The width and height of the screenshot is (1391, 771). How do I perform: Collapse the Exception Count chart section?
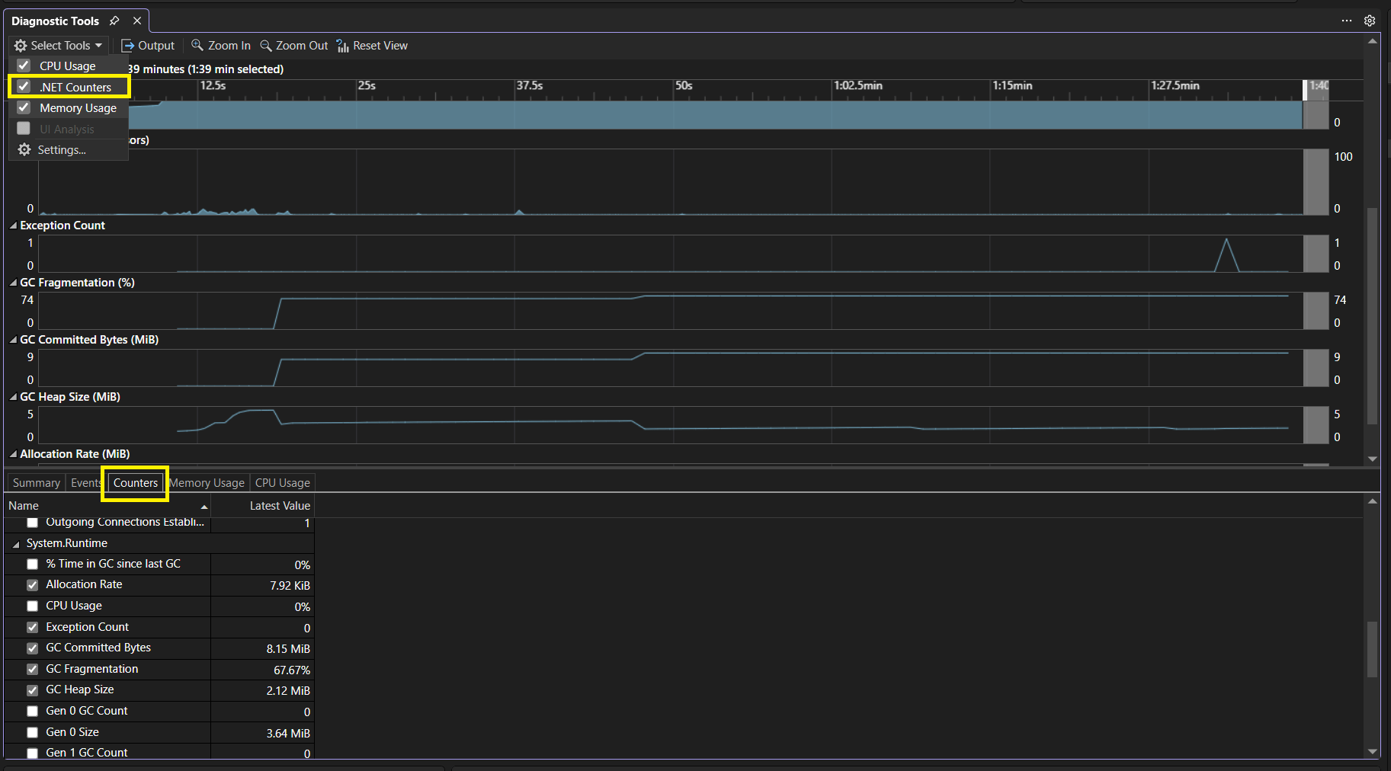[x=12, y=225]
